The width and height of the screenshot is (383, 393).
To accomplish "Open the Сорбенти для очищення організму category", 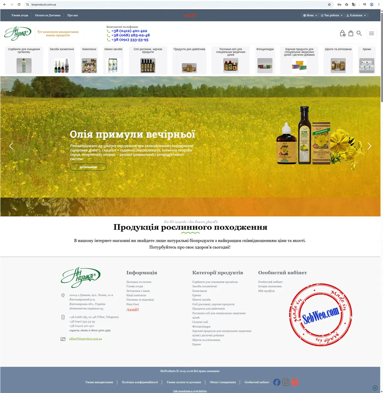I will (x=24, y=60).
